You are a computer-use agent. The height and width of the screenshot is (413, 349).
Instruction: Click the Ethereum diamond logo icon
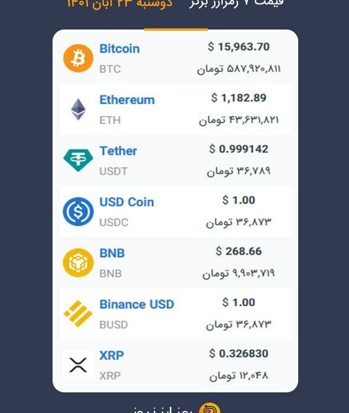pyautogui.click(x=79, y=109)
